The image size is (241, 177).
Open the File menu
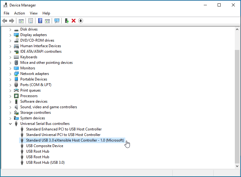point(6,13)
